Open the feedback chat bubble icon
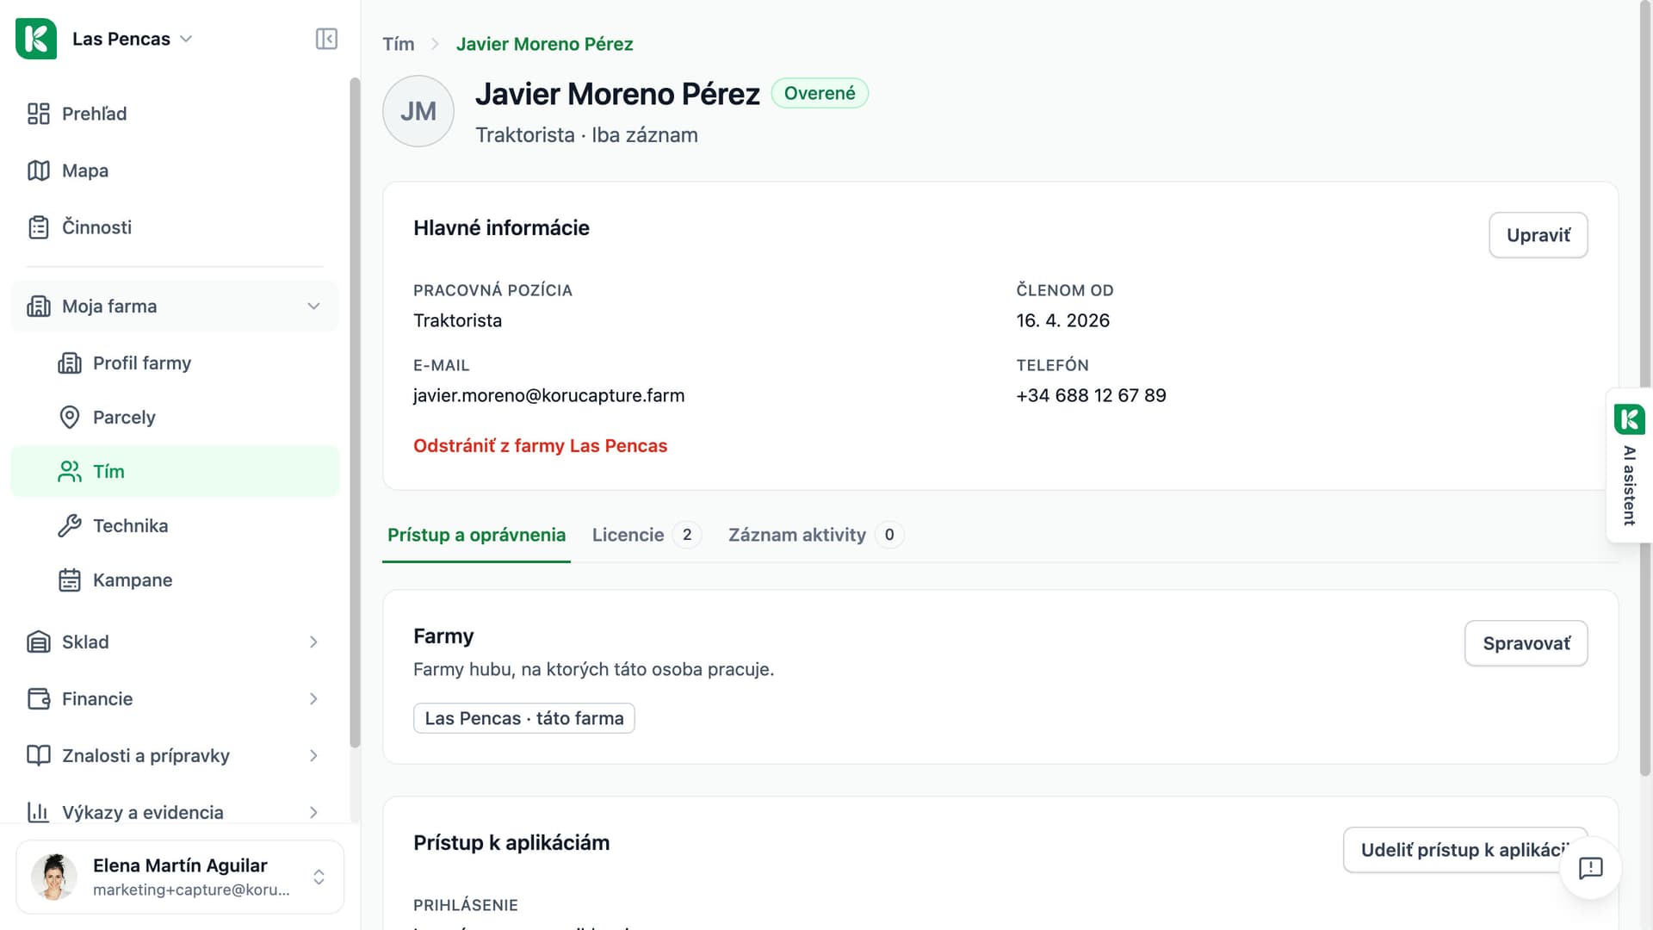Viewport: 1653px width, 930px height. click(x=1590, y=868)
